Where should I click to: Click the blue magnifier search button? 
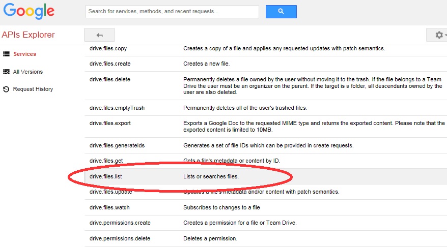[281, 11]
